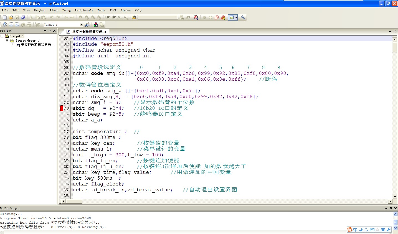Click the Open file folder icon

[11, 17]
